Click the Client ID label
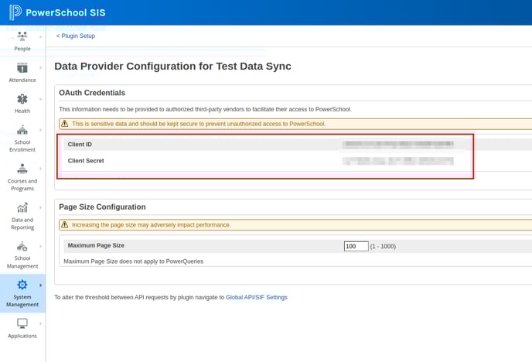This screenshot has height=362, width=532. (x=80, y=144)
